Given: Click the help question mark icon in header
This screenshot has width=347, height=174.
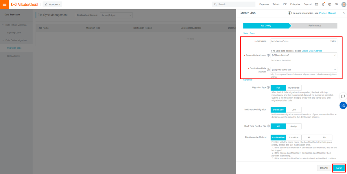Looking at the screenshot, I should [330, 4].
